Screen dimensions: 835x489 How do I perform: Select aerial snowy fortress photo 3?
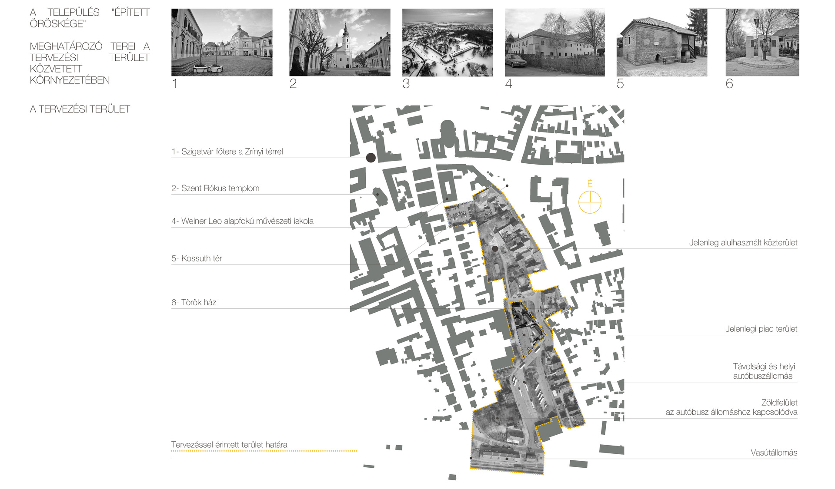pyautogui.click(x=448, y=43)
